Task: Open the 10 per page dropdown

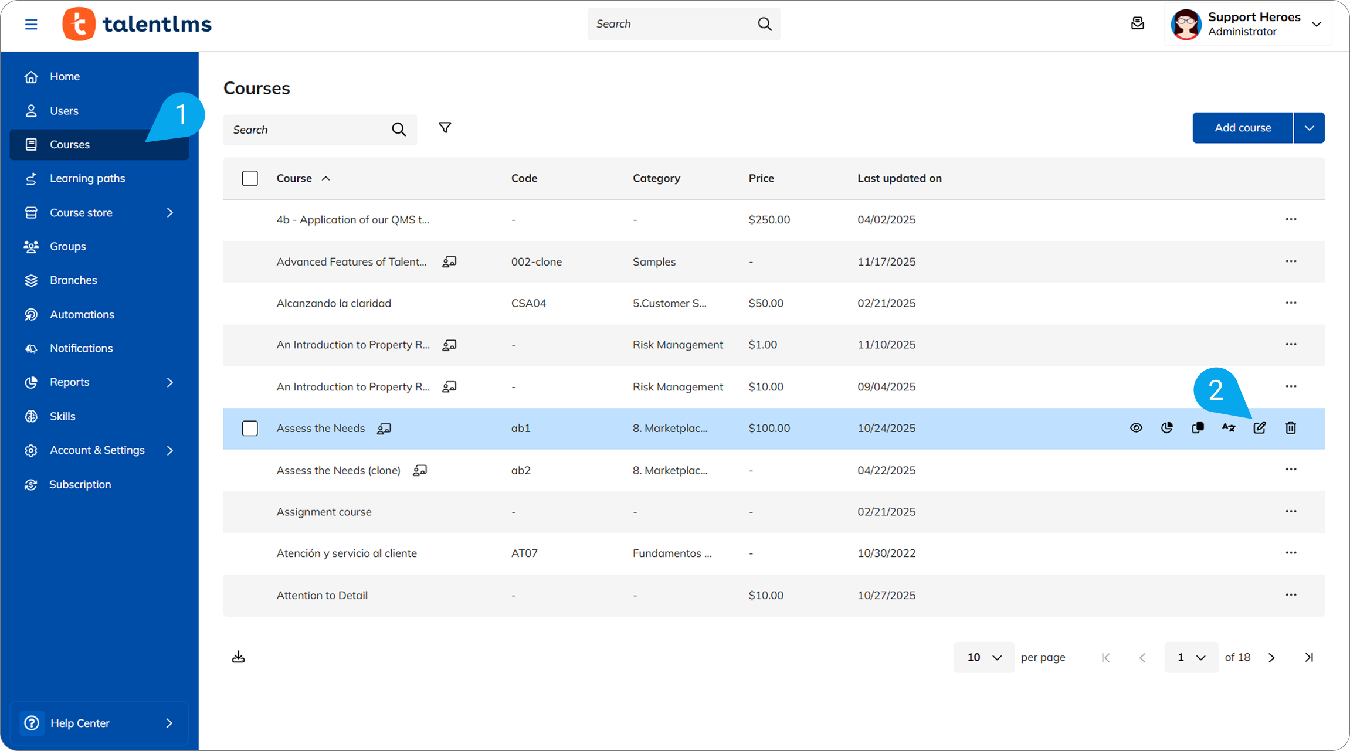Action: [x=983, y=657]
